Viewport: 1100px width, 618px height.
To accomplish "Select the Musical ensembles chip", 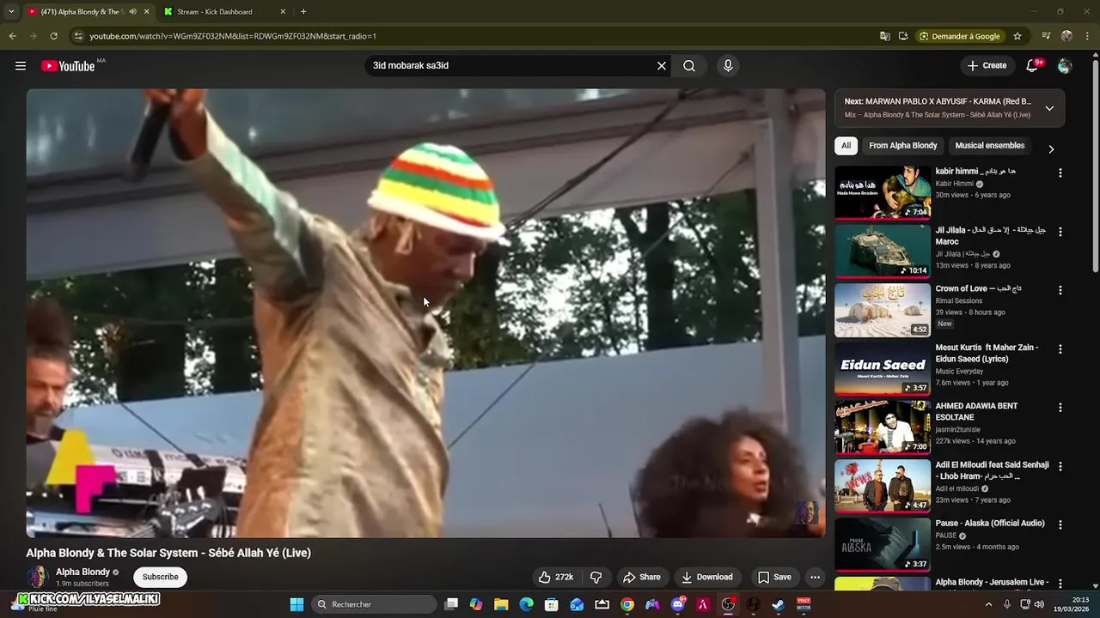I will [990, 146].
